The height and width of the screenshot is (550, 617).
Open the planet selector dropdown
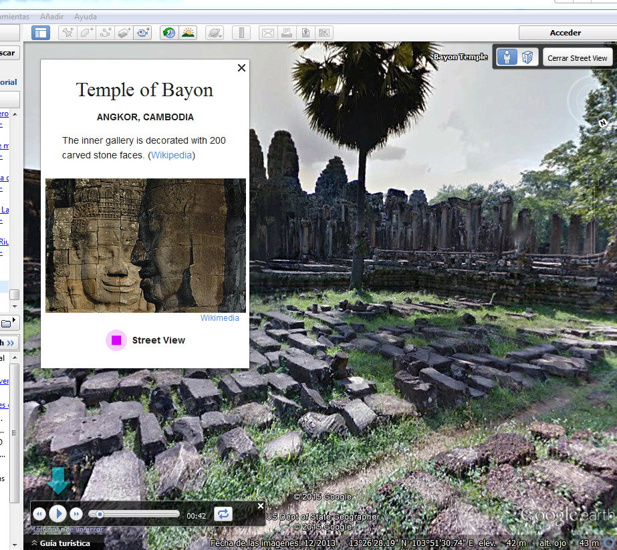click(214, 33)
